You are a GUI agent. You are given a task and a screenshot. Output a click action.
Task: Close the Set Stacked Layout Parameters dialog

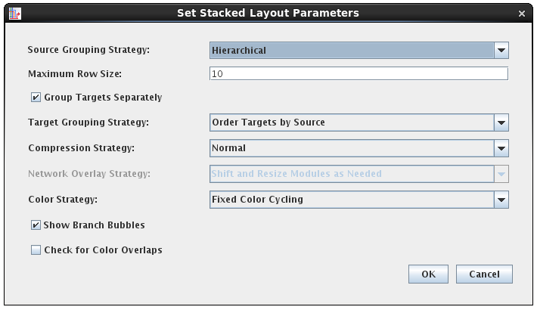(522, 14)
